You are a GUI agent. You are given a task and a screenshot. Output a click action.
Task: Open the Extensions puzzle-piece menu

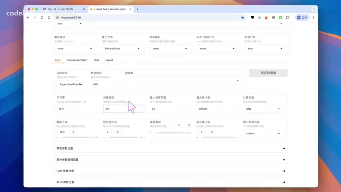[x=288, y=18]
